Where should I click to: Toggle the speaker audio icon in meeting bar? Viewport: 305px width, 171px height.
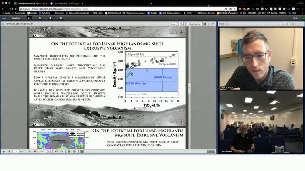pos(29,18)
